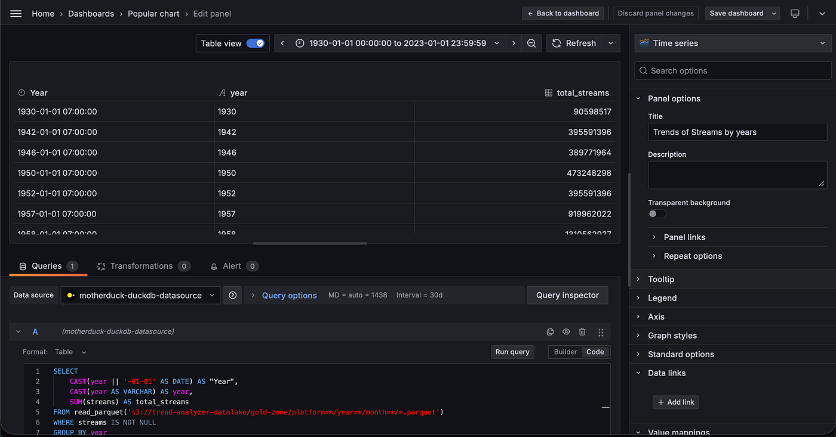The image size is (836, 437).
Task: Click the lowercase year column header
Action: 239,92
